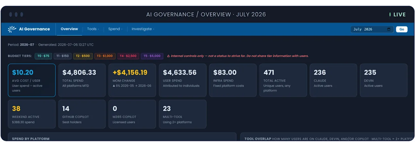Select the T0 $75 budget tier badge
Viewport: 415px width, 142px height.
(x=43, y=56)
